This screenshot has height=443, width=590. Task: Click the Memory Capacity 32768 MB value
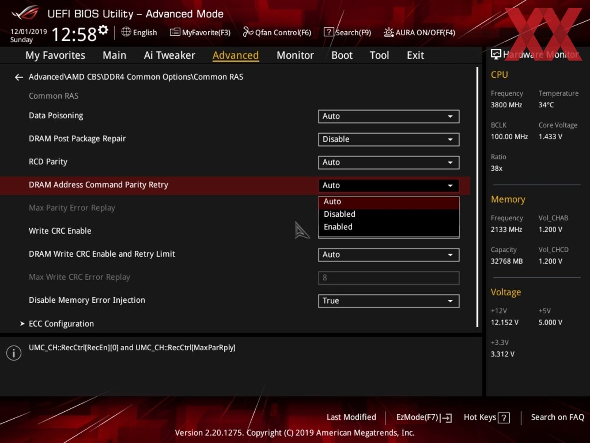click(507, 261)
